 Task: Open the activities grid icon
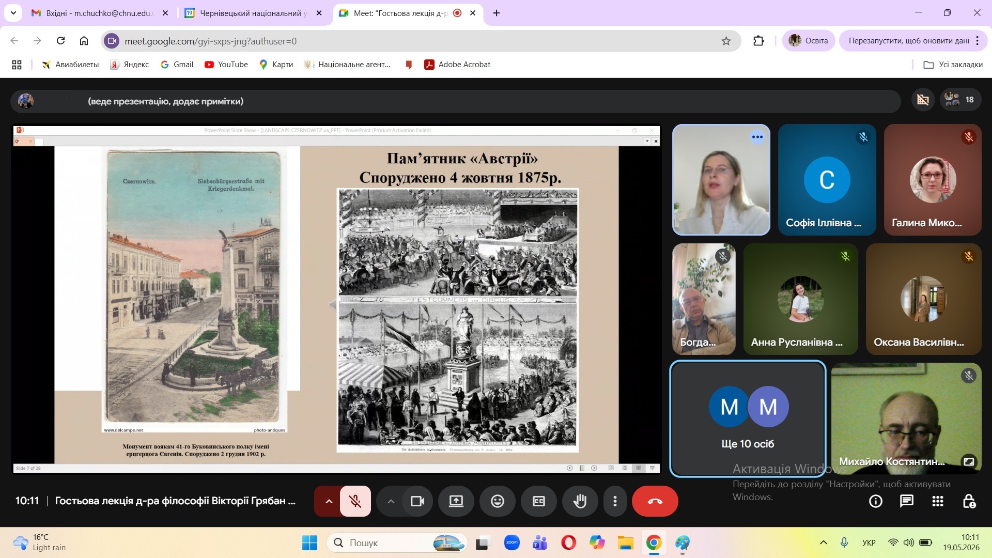click(937, 501)
